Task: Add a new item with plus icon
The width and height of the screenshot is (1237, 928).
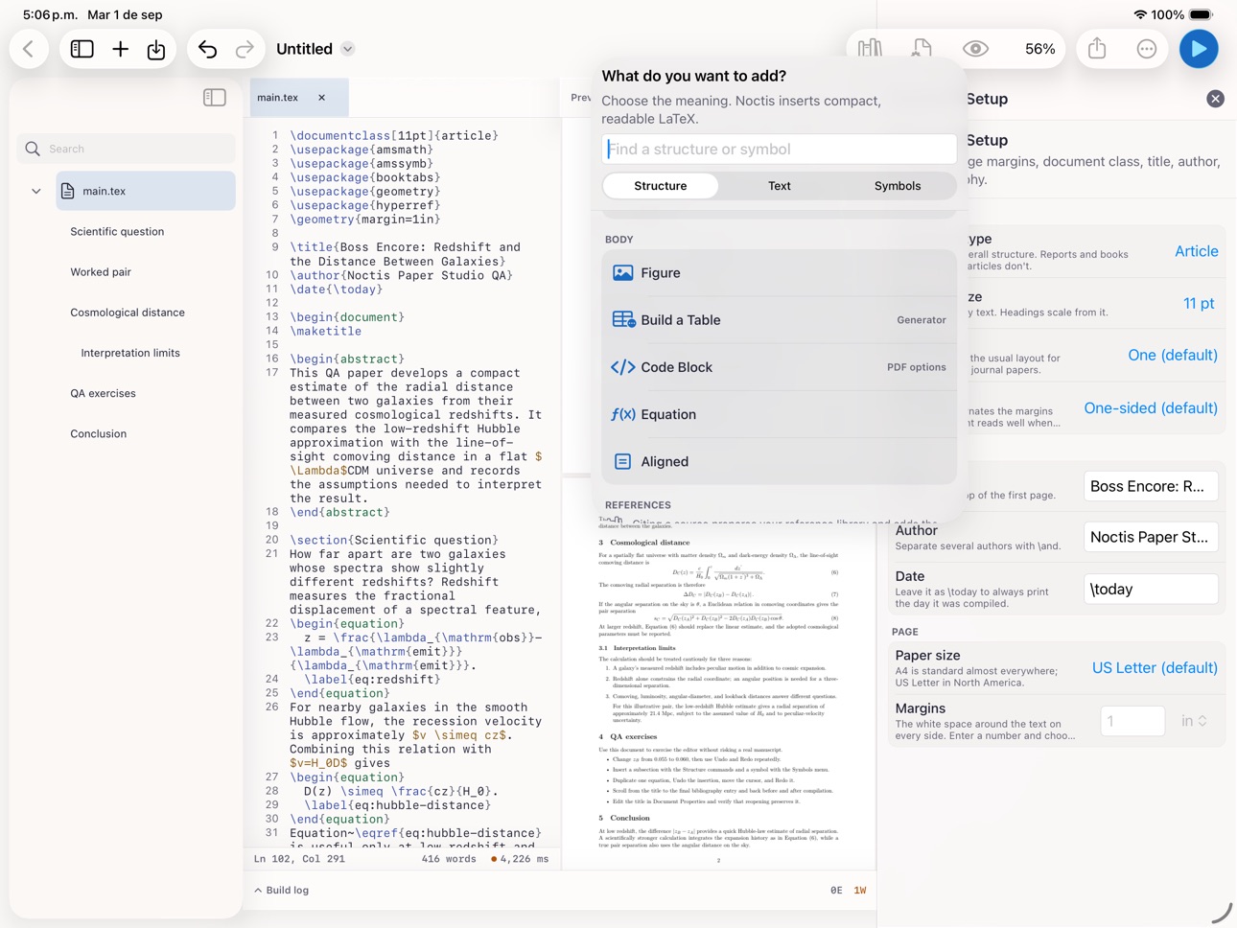Action: [x=120, y=49]
